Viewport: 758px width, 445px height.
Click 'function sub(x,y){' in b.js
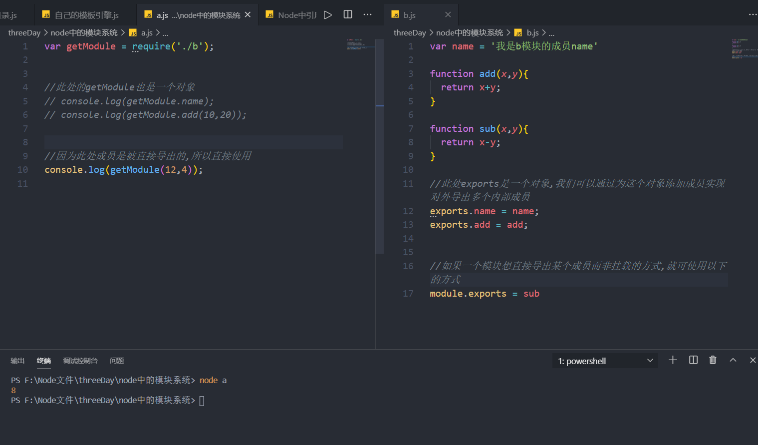(479, 128)
